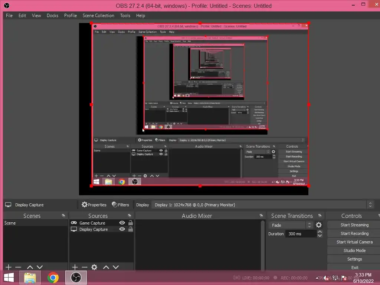Click the OBS logo in title bar
The width and height of the screenshot is (380, 285).
click(x=7, y=6)
